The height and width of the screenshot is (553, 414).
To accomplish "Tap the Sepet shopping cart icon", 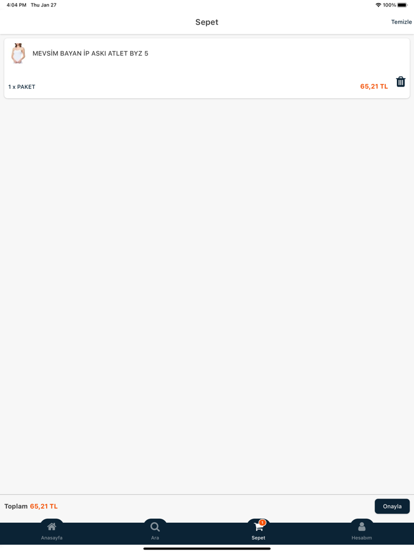I will click(x=258, y=527).
